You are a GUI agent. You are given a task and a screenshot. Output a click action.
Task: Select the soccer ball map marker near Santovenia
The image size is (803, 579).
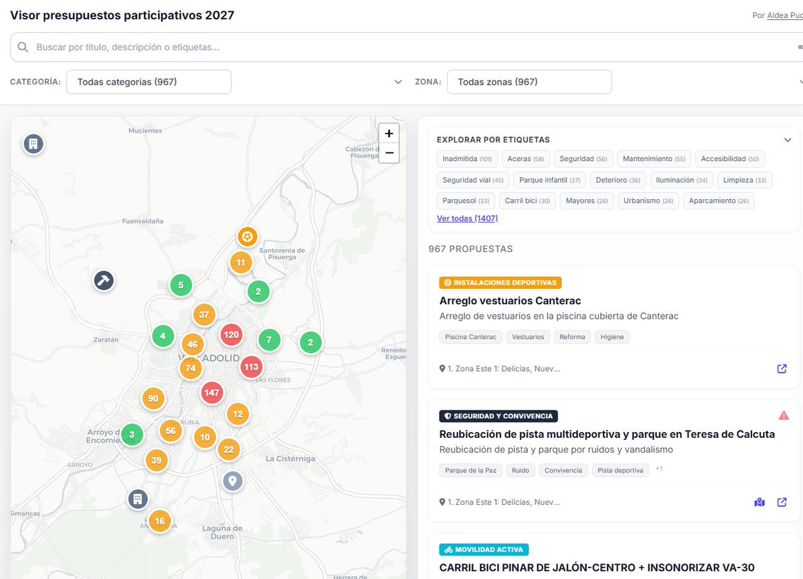pyautogui.click(x=247, y=237)
